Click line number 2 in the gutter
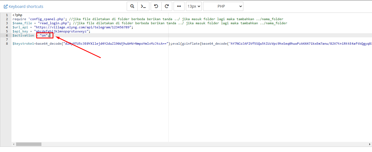The width and height of the screenshot is (372, 152). pos(7,19)
